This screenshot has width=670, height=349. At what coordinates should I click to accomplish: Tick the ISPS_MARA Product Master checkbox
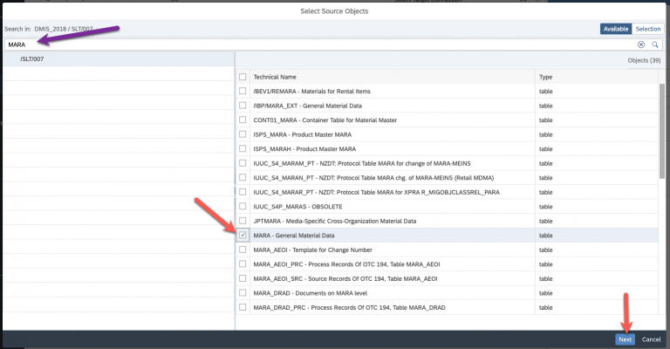coord(243,133)
